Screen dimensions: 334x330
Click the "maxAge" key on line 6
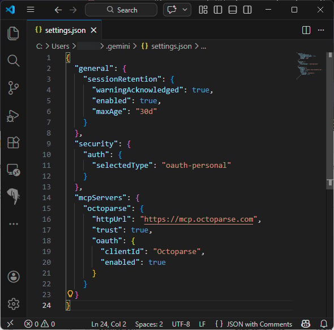pos(109,112)
